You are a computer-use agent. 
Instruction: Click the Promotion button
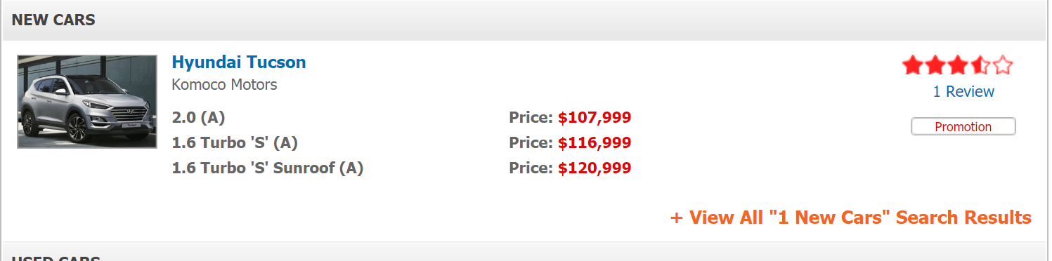click(x=963, y=126)
